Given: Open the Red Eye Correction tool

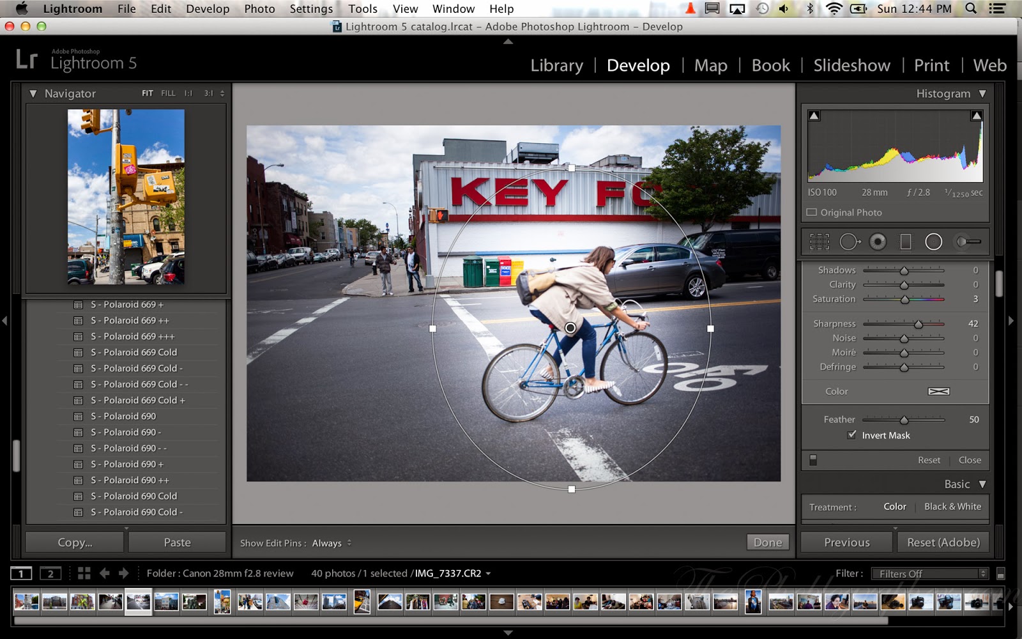Looking at the screenshot, I should [x=878, y=242].
